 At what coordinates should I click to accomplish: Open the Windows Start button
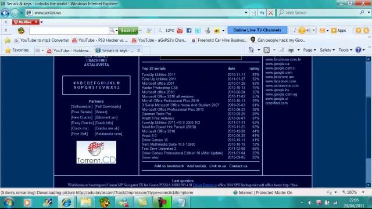tap(9, 203)
